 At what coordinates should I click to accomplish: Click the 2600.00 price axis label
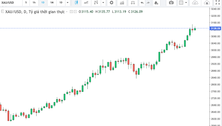(216, 119)
